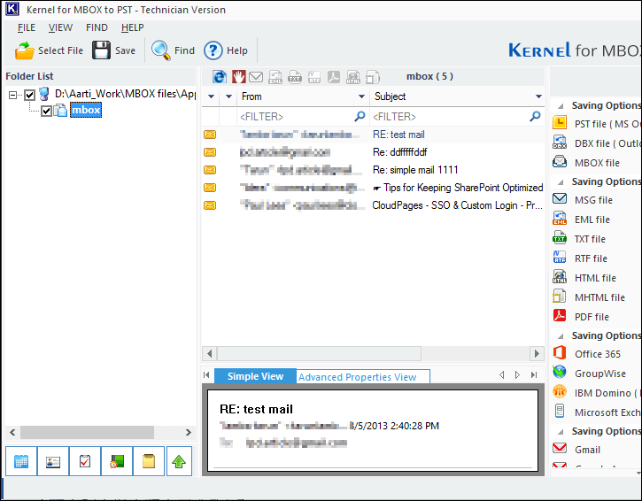Open the VIEW menu
This screenshot has width=642, height=501.
tap(60, 27)
